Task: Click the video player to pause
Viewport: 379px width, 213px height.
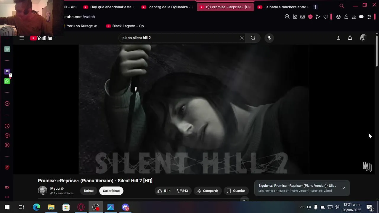Action: [194, 109]
